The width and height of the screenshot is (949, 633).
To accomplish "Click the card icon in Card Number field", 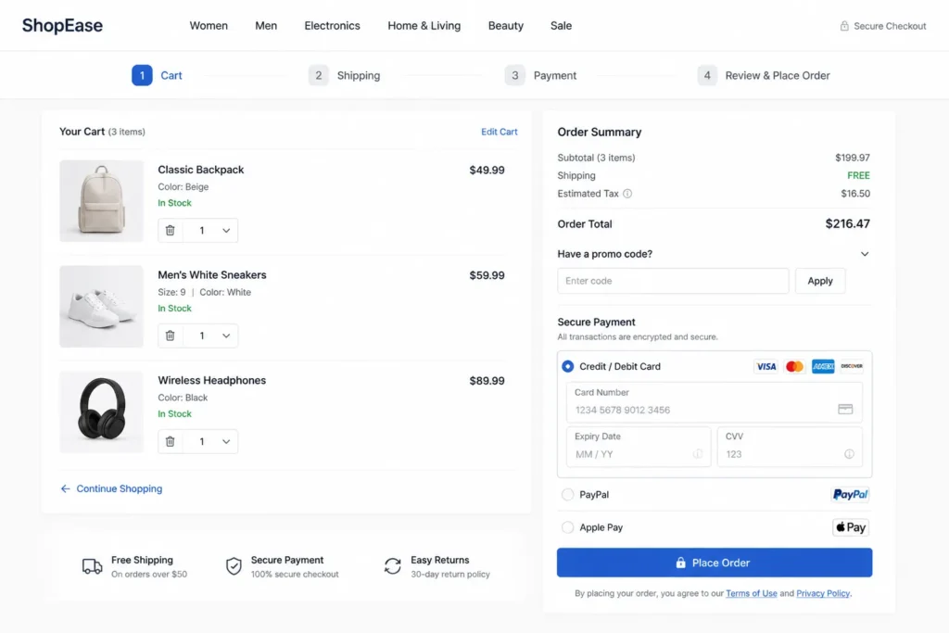I will [x=845, y=410].
